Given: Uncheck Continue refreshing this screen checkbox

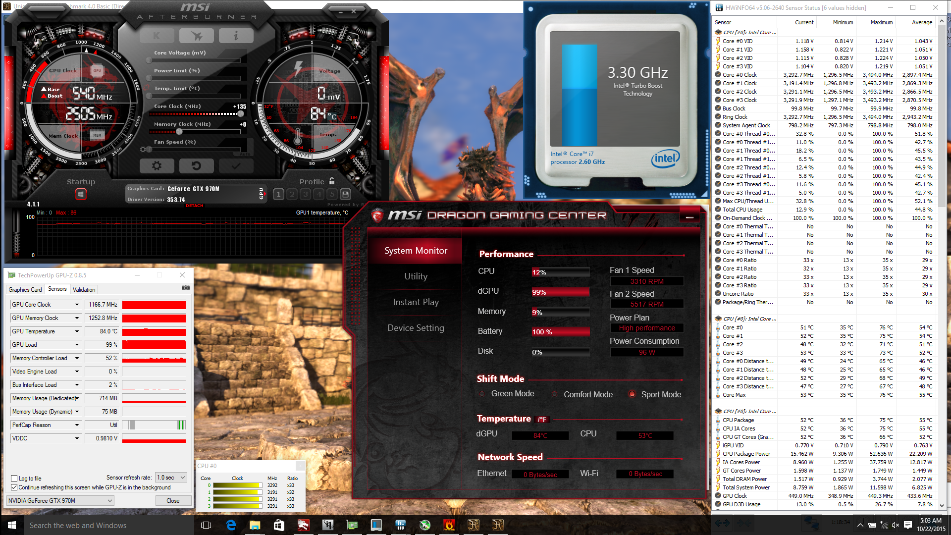Looking at the screenshot, I should 14,487.
